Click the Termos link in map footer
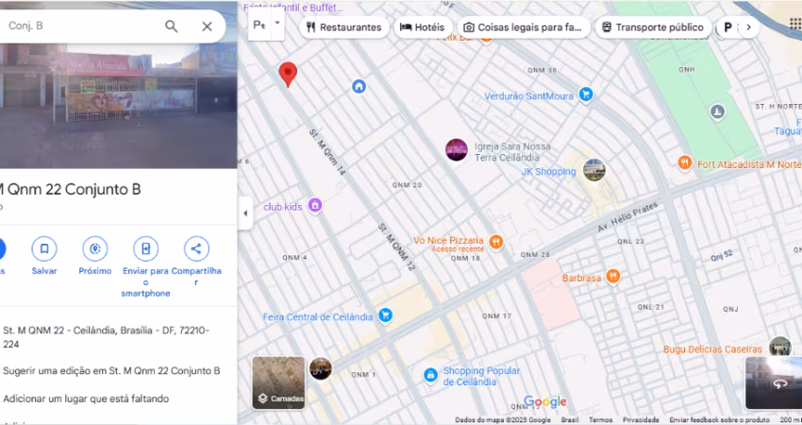 pos(600,420)
